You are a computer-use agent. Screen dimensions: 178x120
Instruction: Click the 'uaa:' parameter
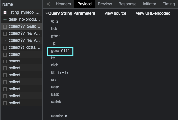click(x=55, y=87)
